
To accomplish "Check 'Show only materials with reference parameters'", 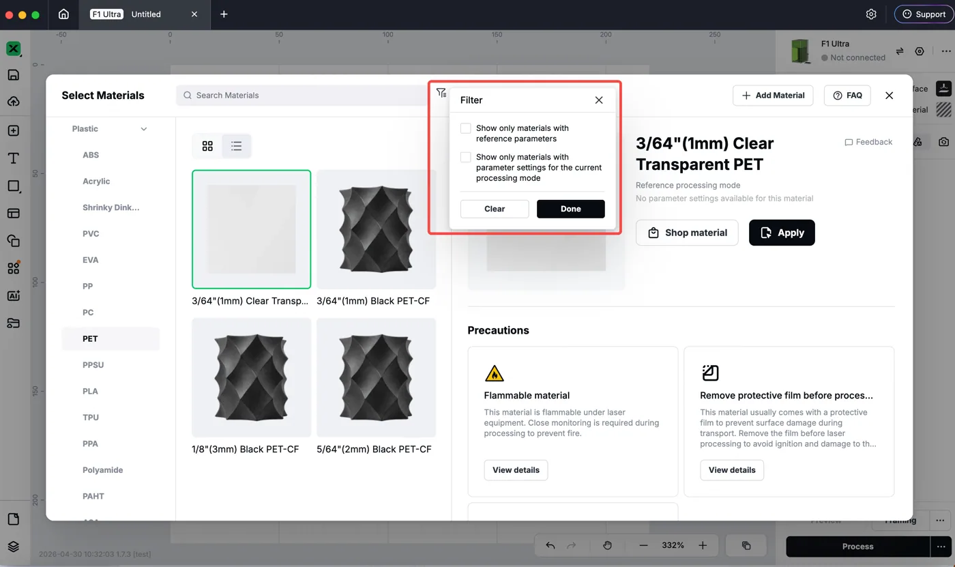I will click(x=465, y=128).
